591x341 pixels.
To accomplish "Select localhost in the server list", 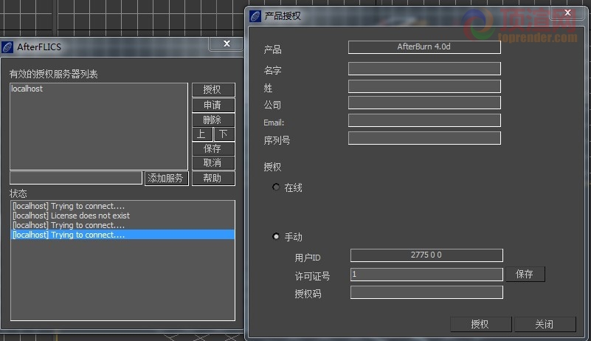I will pyautogui.click(x=27, y=89).
